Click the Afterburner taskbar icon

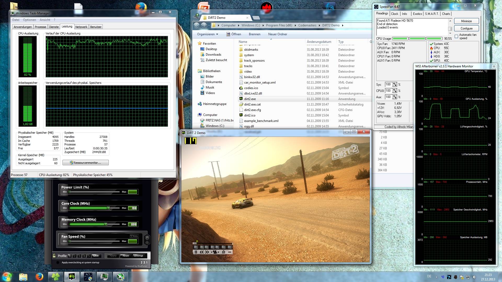pos(121,277)
